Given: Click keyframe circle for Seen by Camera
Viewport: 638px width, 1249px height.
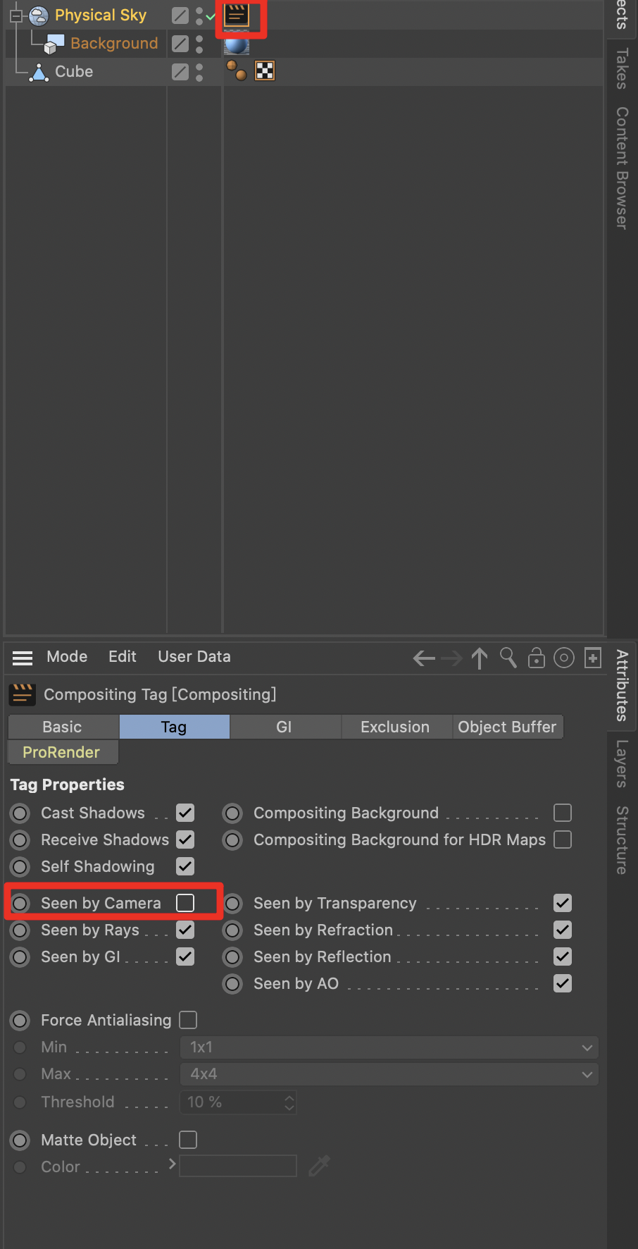Looking at the screenshot, I should [20, 904].
